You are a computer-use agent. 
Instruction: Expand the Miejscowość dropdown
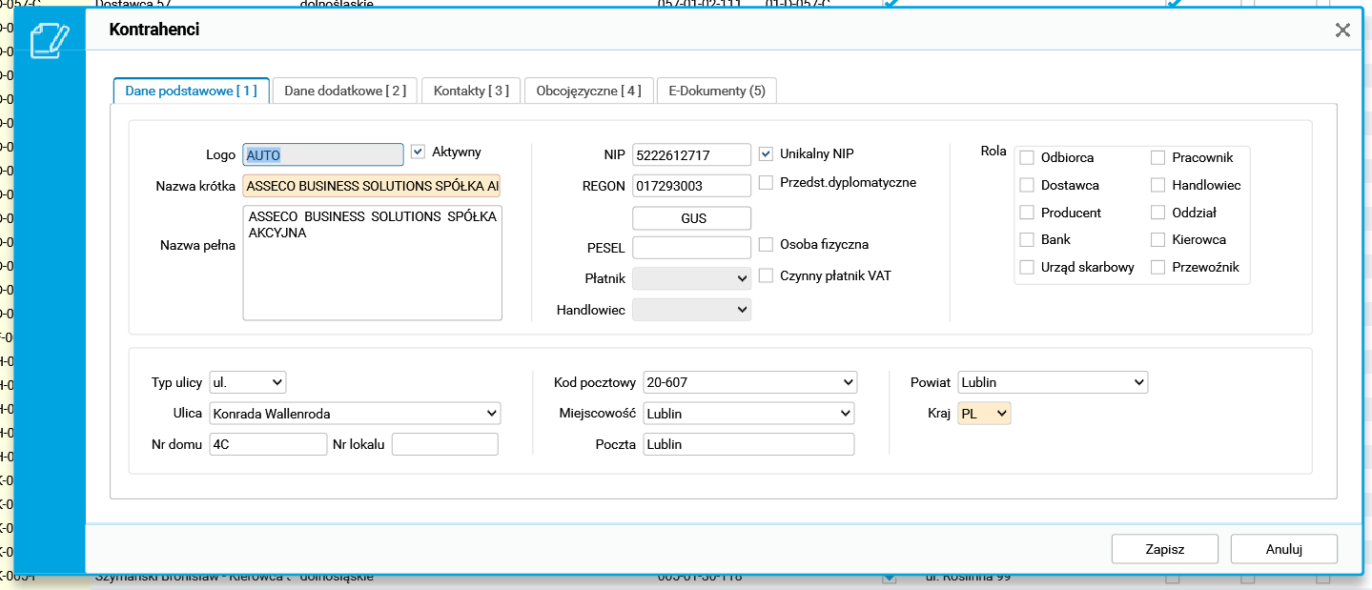tap(749, 414)
